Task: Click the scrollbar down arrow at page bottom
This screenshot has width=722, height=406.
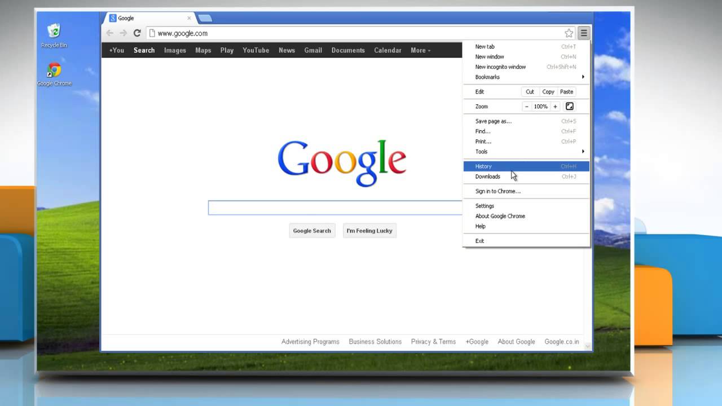Action: pyautogui.click(x=588, y=346)
